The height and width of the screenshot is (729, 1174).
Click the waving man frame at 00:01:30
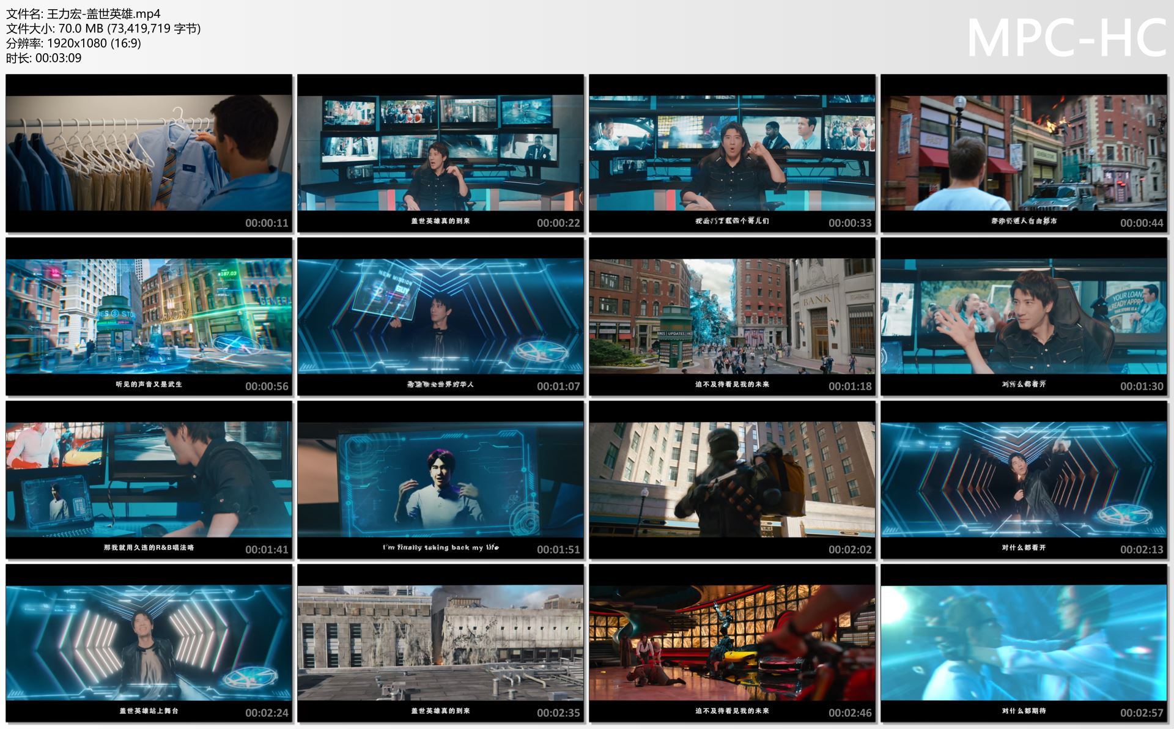tap(1024, 316)
